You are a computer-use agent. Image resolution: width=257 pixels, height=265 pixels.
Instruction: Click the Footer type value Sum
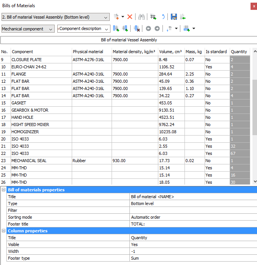193,258
